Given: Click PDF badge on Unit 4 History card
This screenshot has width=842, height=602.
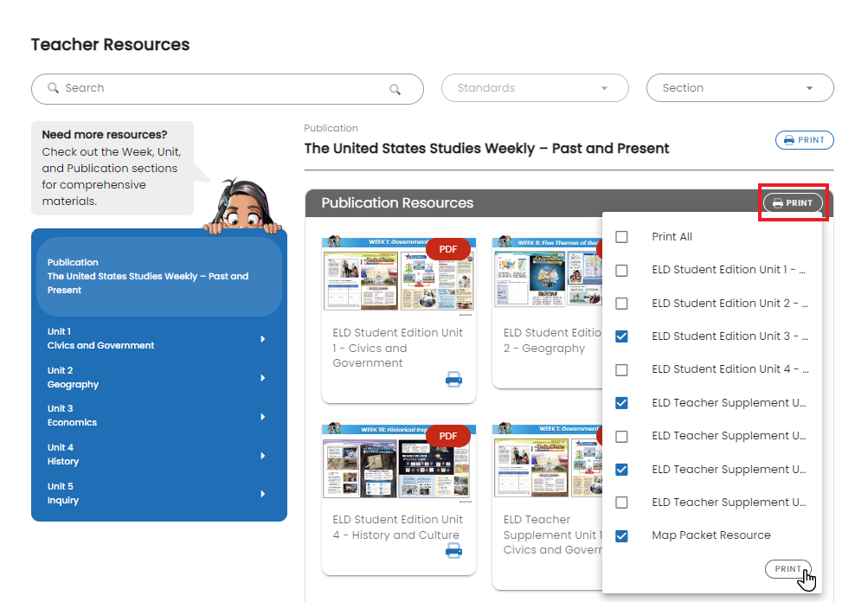Looking at the screenshot, I should pyautogui.click(x=448, y=436).
